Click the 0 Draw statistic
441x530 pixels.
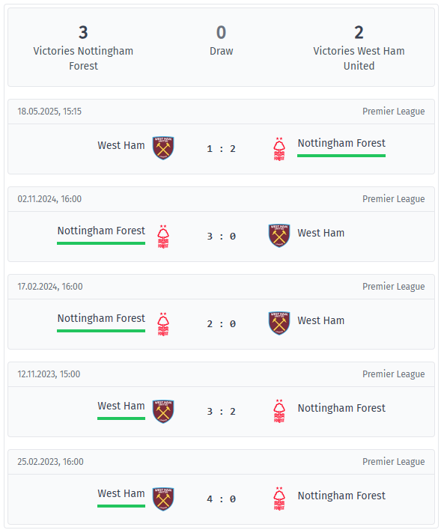pyautogui.click(x=221, y=40)
